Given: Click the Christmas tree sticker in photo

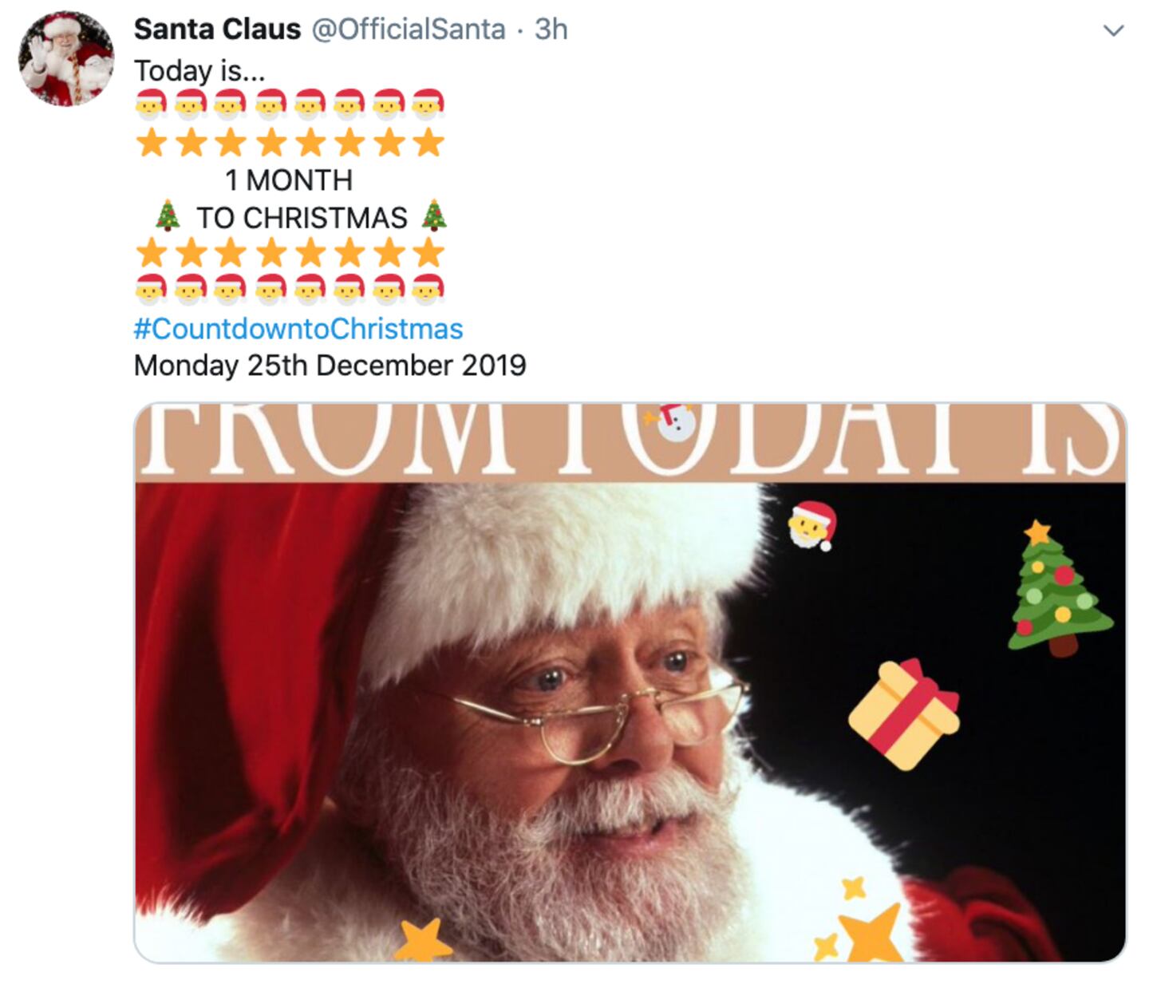Looking at the screenshot, I should (1058, 587).
